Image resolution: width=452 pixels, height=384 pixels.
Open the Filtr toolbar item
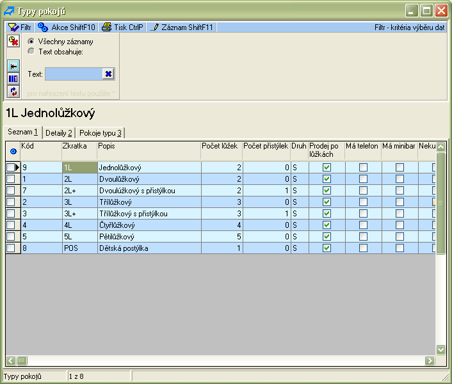coord(20,28)
